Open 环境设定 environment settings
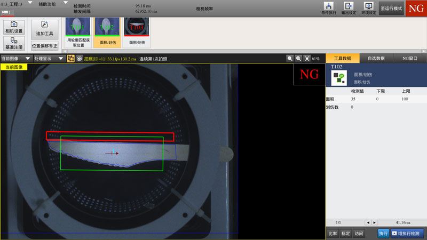 [x=368, y=8]
